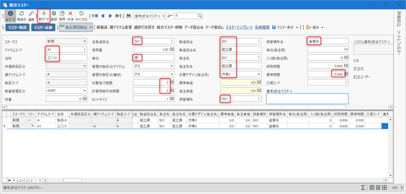406x194 pixels.
Task: Expand the 表示項目絞込 dropdown arrow
Action: coord(90,27)
